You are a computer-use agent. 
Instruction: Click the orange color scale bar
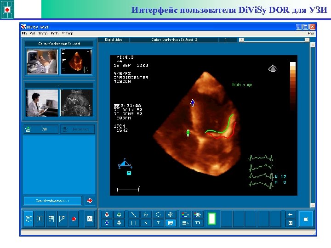click(293, 86)
